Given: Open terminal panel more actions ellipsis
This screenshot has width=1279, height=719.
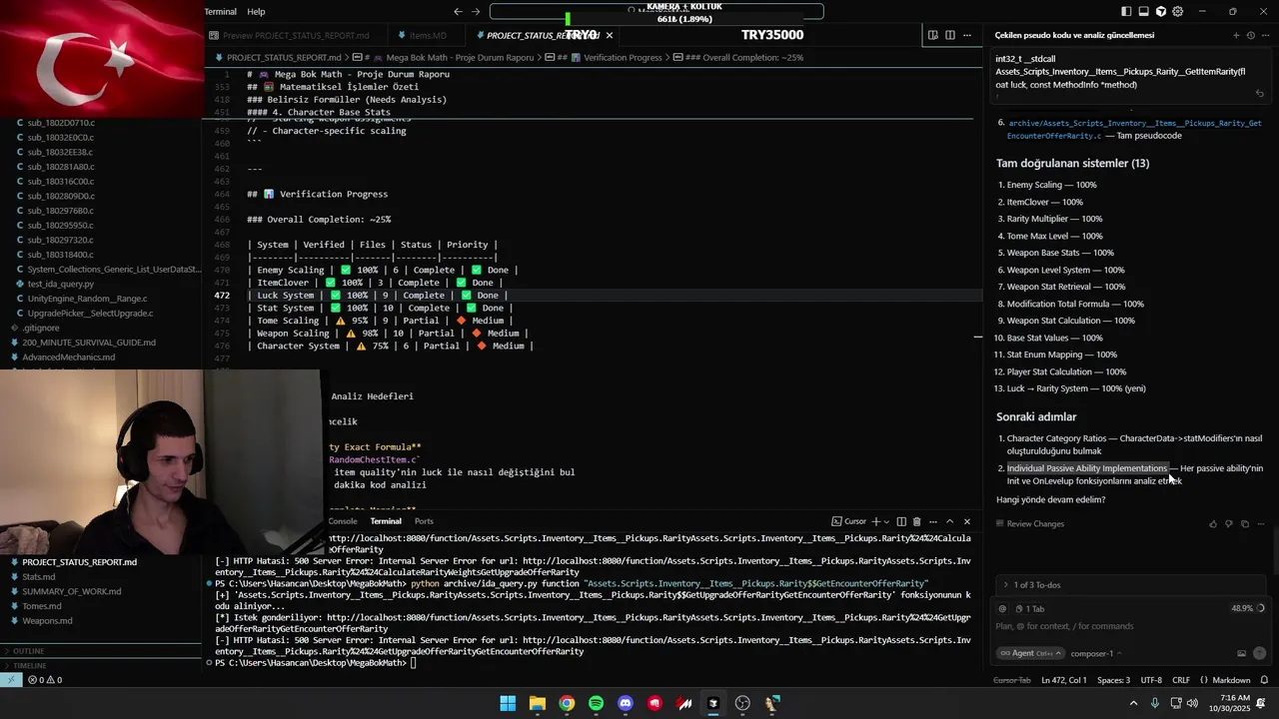Looking at the screenshot, I should click(933, 521).
